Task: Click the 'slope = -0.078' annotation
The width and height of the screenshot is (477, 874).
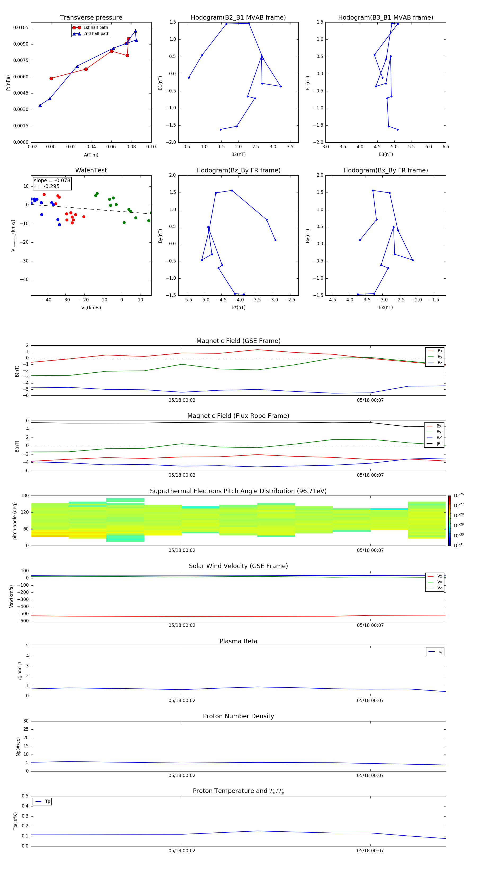Action: tap(52, 181)
